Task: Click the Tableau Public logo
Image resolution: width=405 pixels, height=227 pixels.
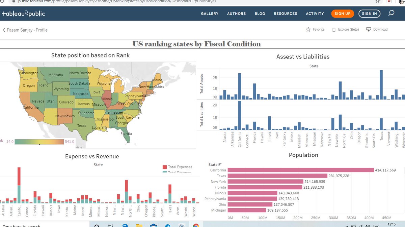Action: 23,14
